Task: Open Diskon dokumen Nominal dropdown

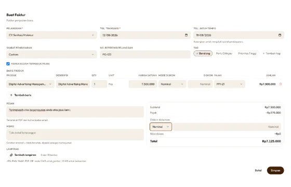Action: (x=161, y=127)
